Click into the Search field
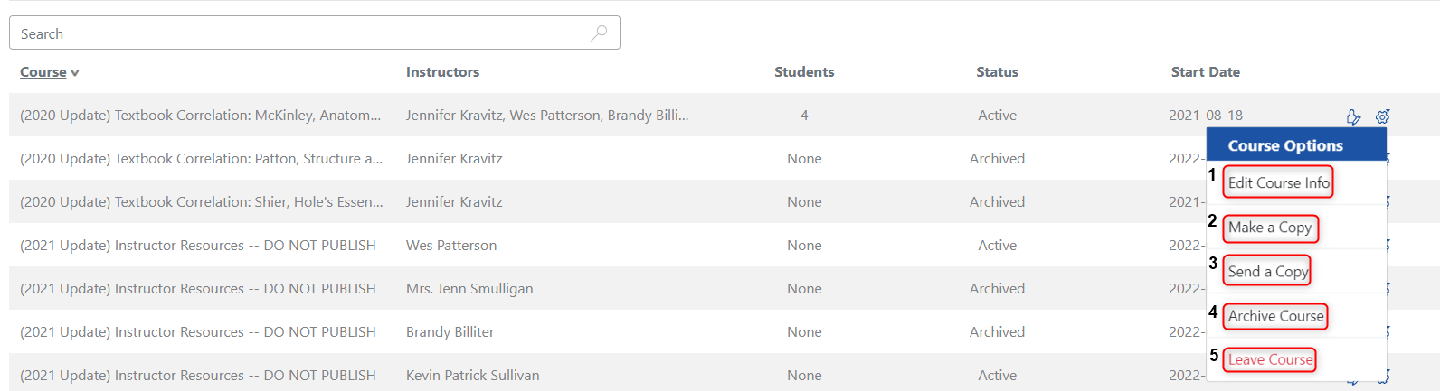Image resolution: width=1440 pixels, height=391 pixels. pyautogui.click(x=298, y=33)
